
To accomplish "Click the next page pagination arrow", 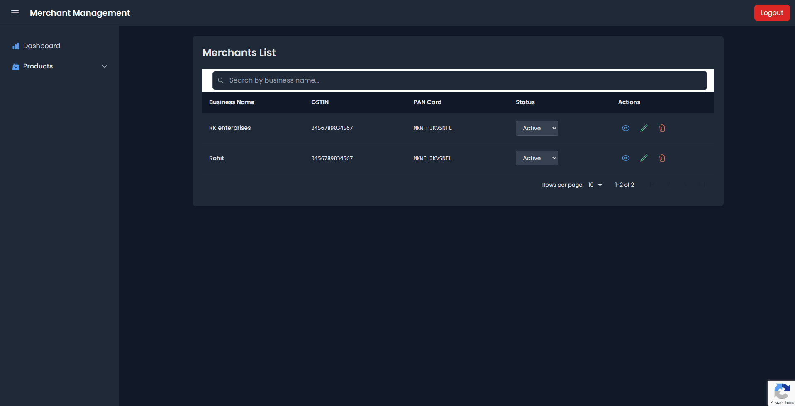I will [686, 185].
